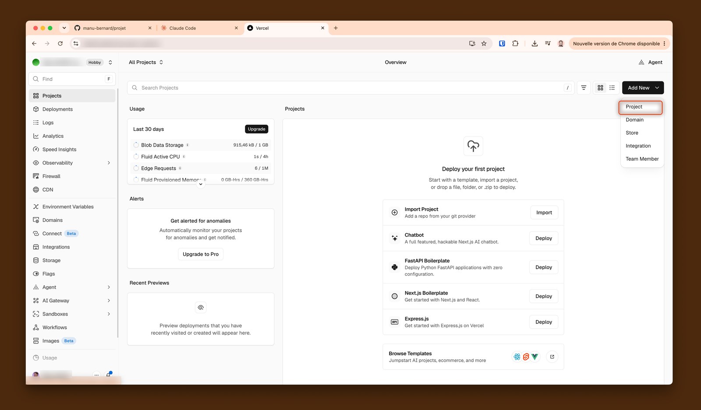Click the Fluid Active CPU info icon
This screenshot has width=701, height=410.
pyautogui.click(x=184, y=157)
